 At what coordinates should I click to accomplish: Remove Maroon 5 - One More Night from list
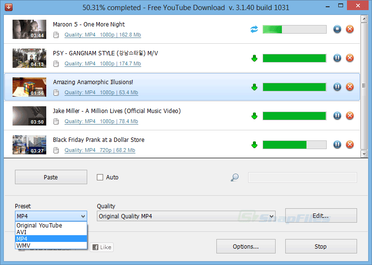coord(350,29)
